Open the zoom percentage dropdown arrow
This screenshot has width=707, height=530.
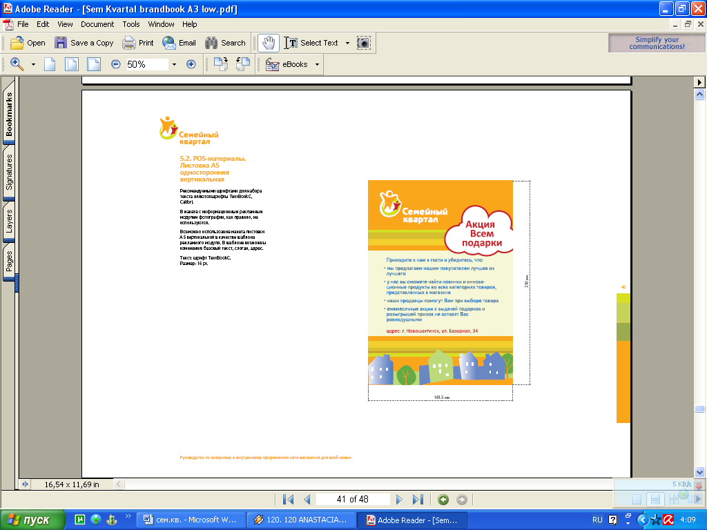point(174,64)
